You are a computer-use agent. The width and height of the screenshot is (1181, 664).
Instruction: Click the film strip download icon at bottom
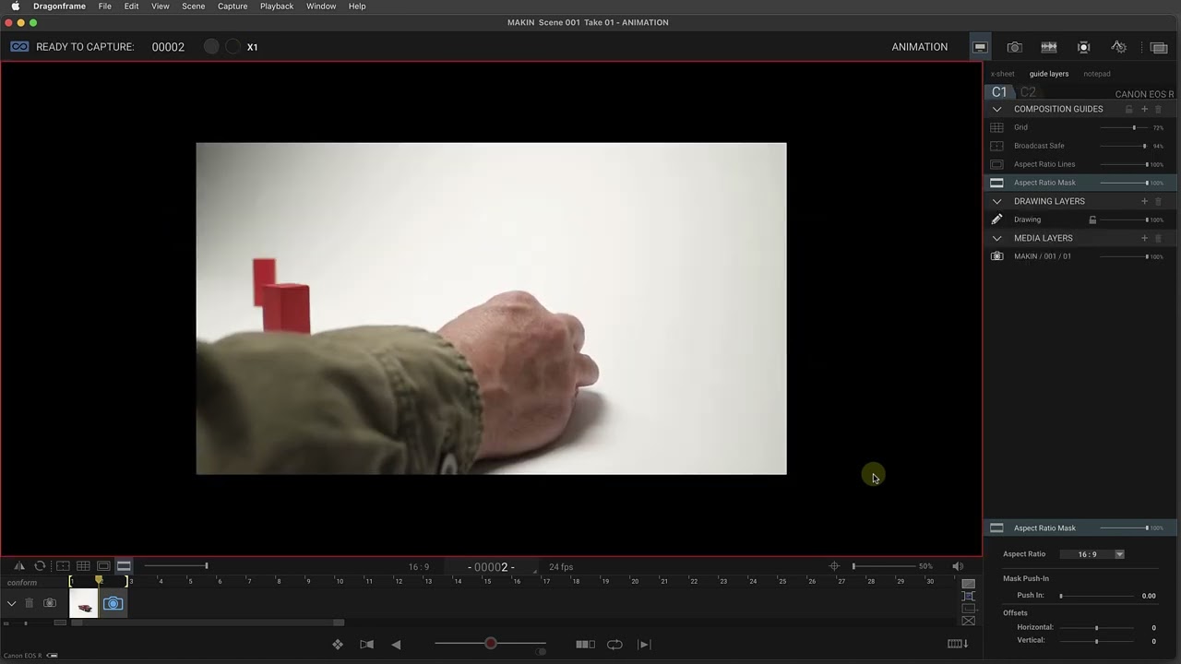pos(958,644)
